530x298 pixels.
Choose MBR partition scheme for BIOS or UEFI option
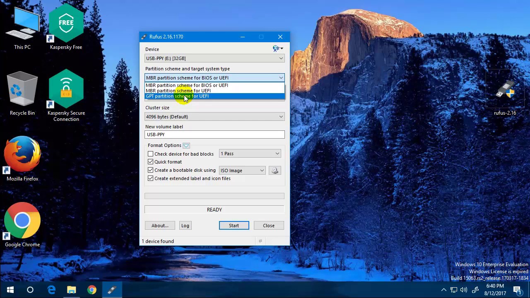pos(214,85)
